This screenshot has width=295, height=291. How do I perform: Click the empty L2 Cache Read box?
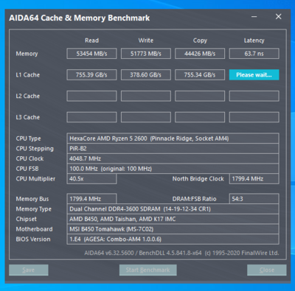pyautogui.click(x=91, y=96)
